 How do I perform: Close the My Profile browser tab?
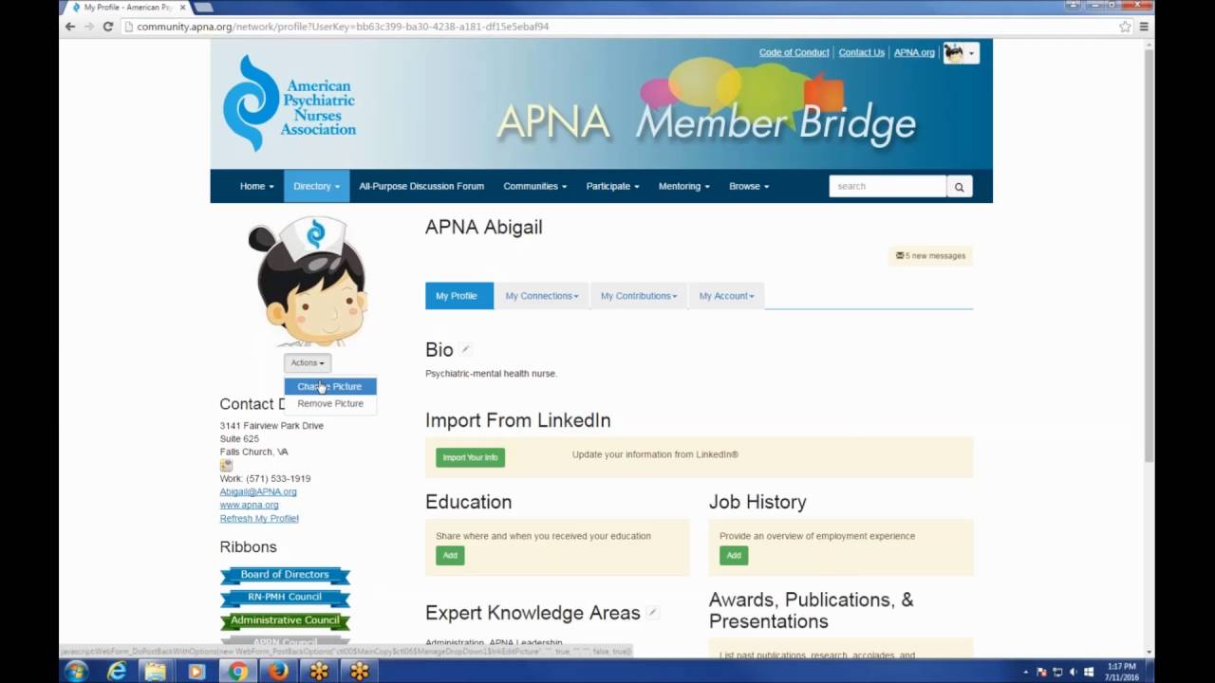pyautogui.click(x=183, y=7)
